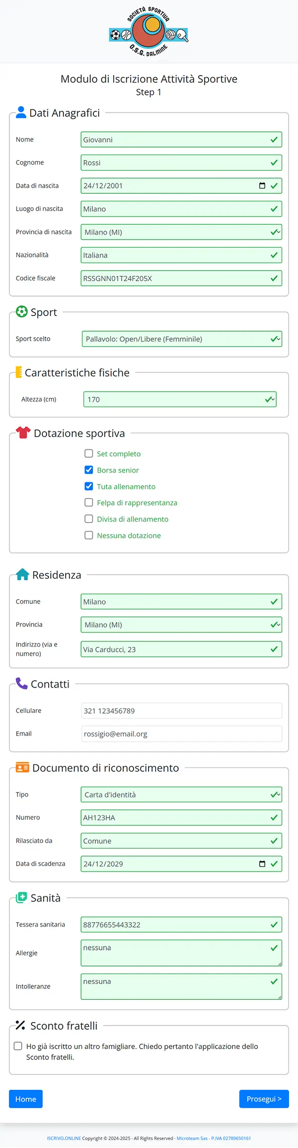Open calendar picker for Data di scadenza
Viewport: 298px width, 1148px height.
(262, 864)
